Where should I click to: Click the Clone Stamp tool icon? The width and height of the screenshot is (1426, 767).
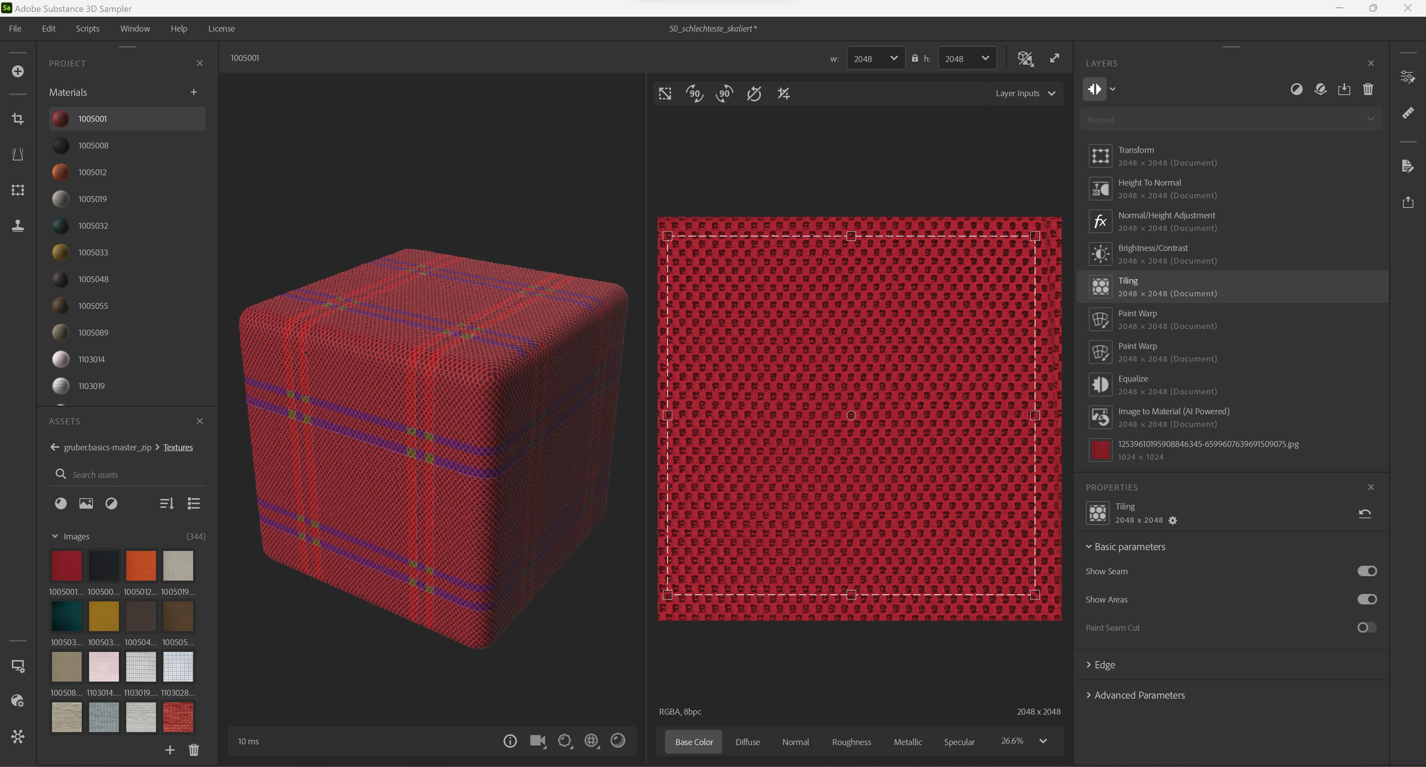pos(18,225)
